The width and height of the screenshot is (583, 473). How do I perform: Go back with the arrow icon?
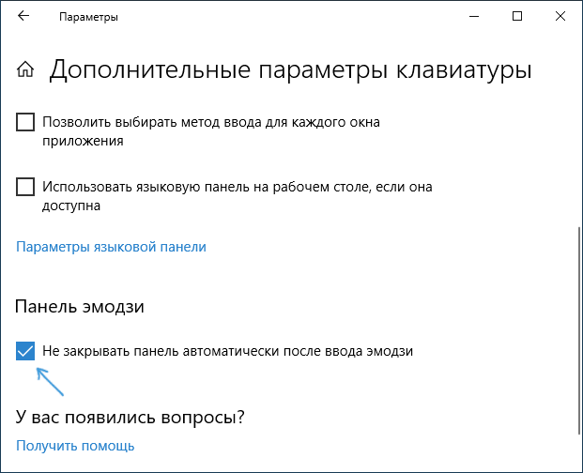tap(23, 16)
